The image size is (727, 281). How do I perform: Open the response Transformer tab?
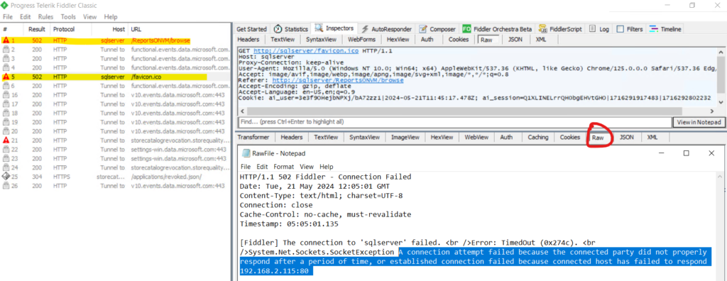253,137
